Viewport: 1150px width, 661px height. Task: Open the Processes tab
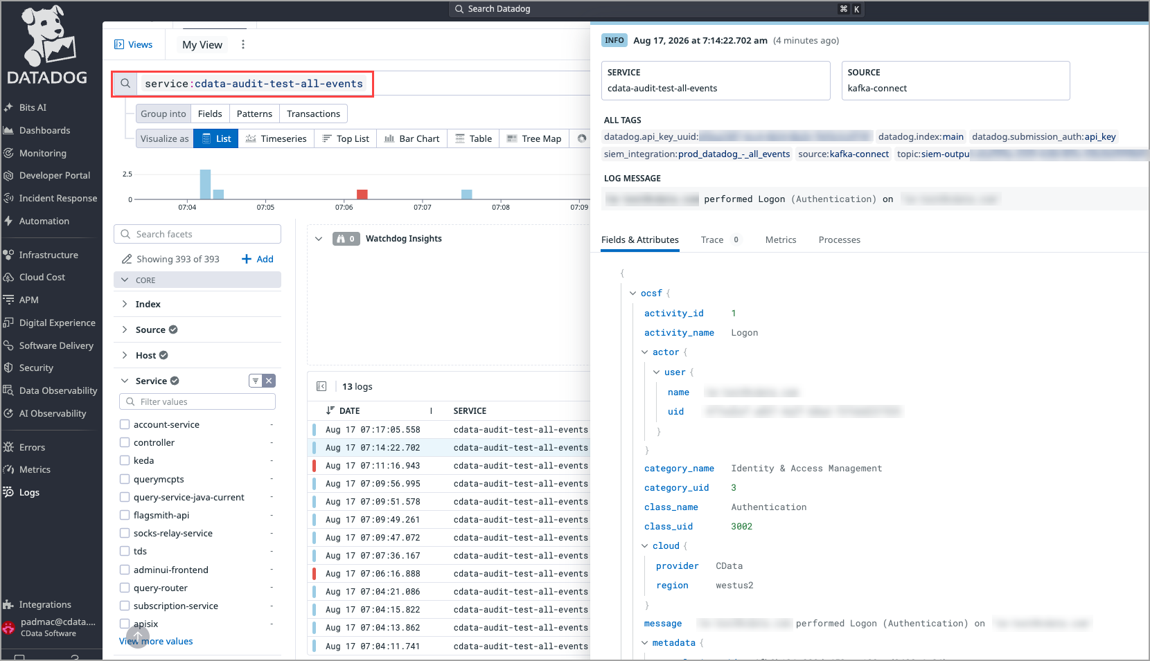point(840,239)
